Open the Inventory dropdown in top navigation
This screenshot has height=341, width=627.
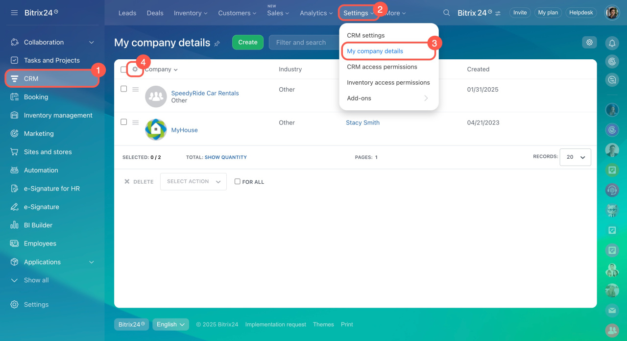tap(191, 13)
